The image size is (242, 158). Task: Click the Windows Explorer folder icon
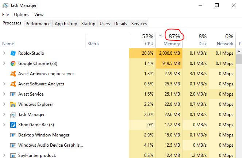point(13,104)
